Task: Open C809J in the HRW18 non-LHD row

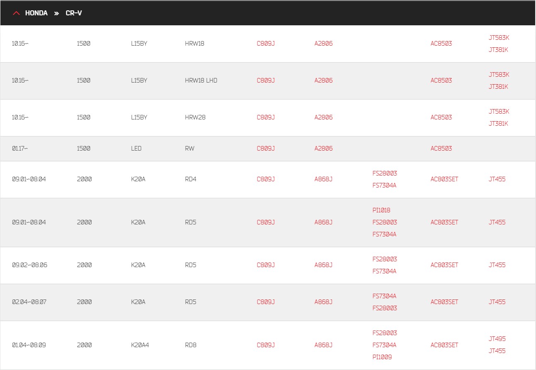Action: point(266,44)
